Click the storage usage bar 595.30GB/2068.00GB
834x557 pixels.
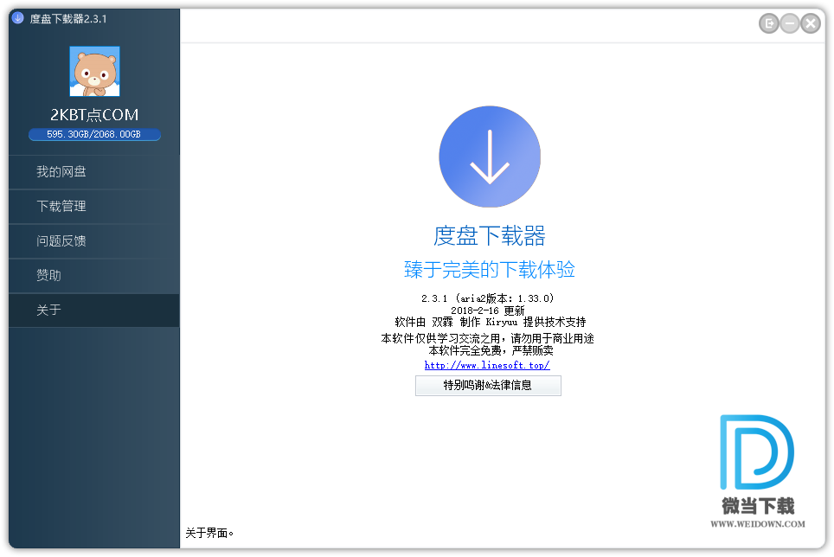(94, 135)
